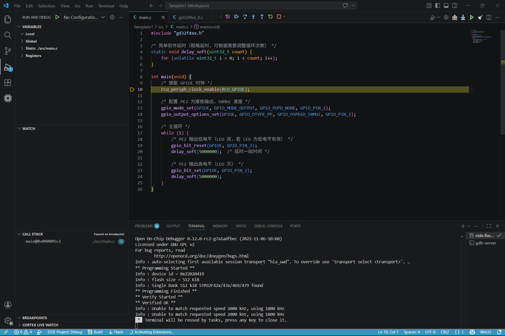
Task: Expand the Global scope
Action: tap(22, 41)
